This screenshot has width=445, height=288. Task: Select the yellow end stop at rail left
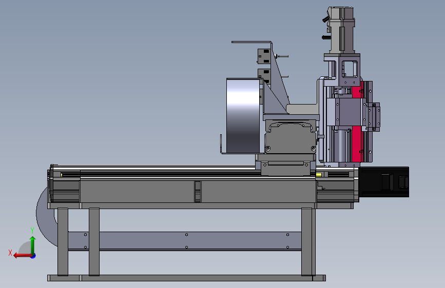click(61, 175)
